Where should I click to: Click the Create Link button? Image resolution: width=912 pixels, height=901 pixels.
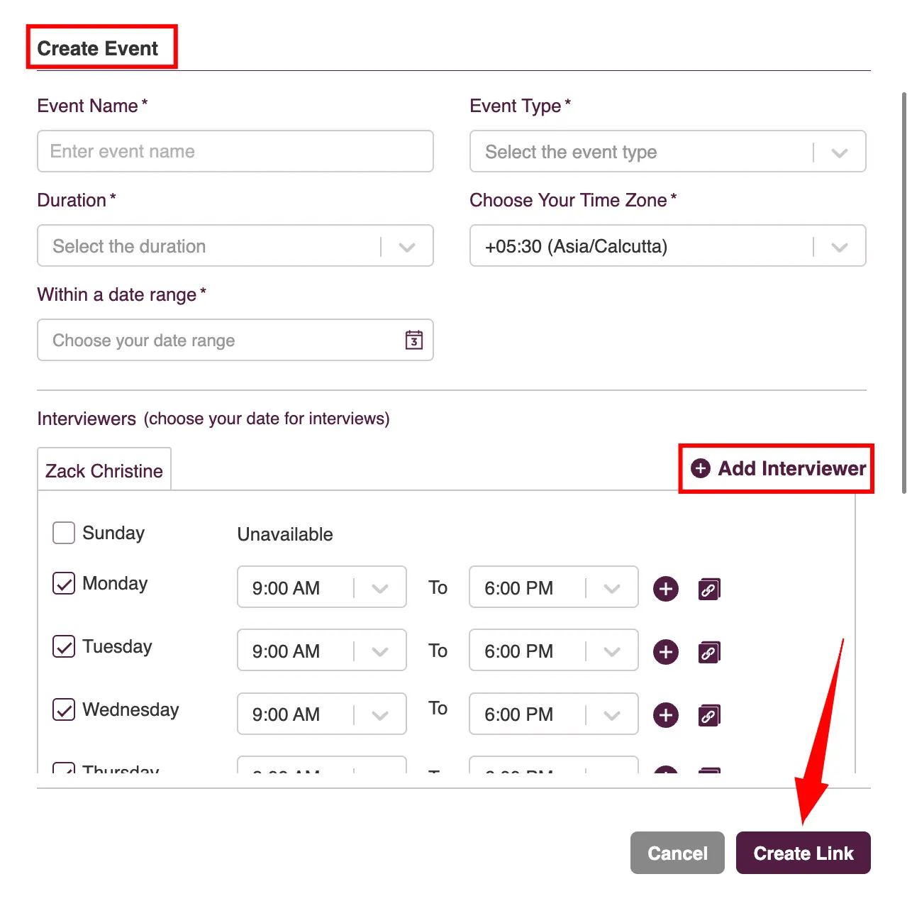803,853
